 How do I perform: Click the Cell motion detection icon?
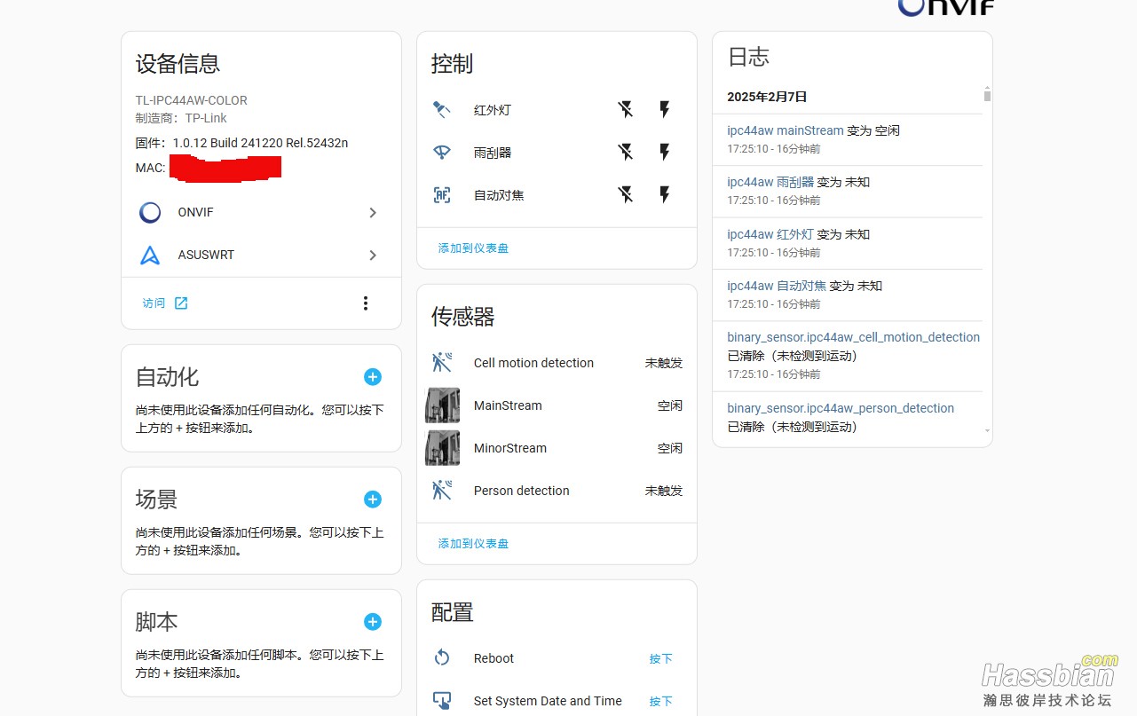(x=442, y=363)
